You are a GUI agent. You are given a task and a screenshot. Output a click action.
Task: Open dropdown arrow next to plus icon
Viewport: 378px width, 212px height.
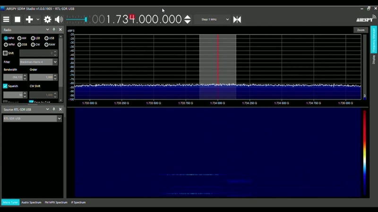[38, 19]
